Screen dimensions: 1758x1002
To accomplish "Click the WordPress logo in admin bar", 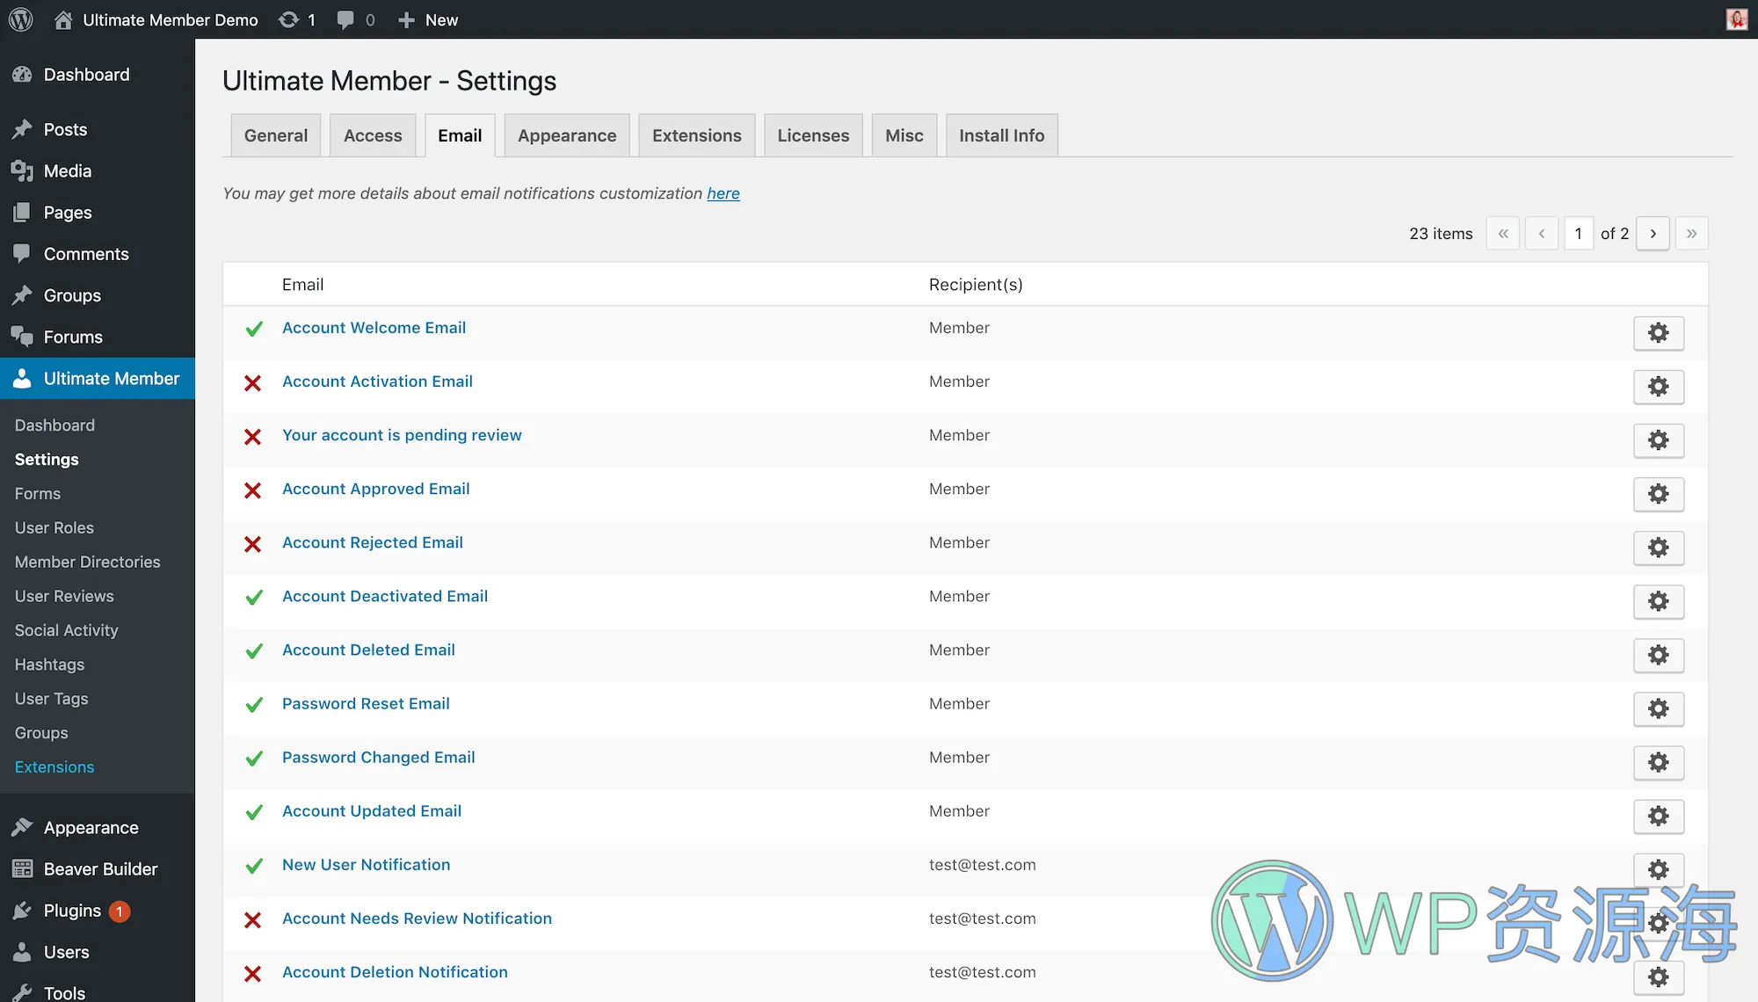I will (x=20, y=19).
